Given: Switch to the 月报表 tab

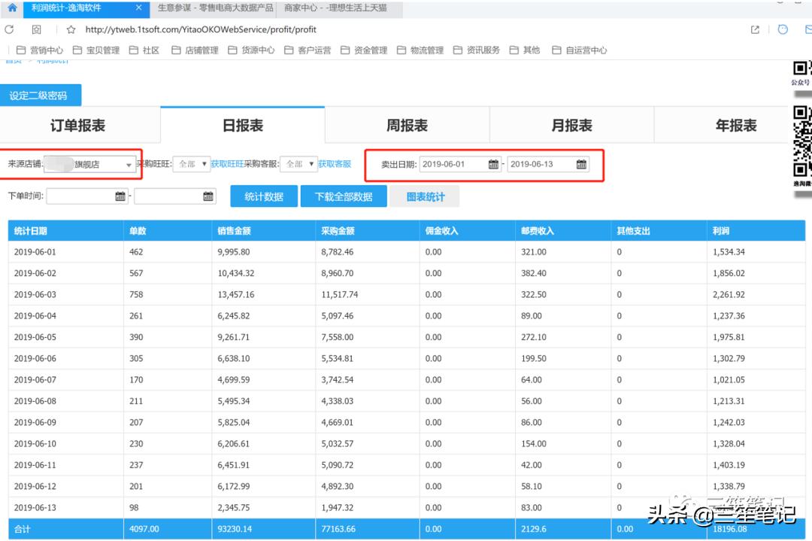Looking at the screenshot, I should [x=571, y=125].
